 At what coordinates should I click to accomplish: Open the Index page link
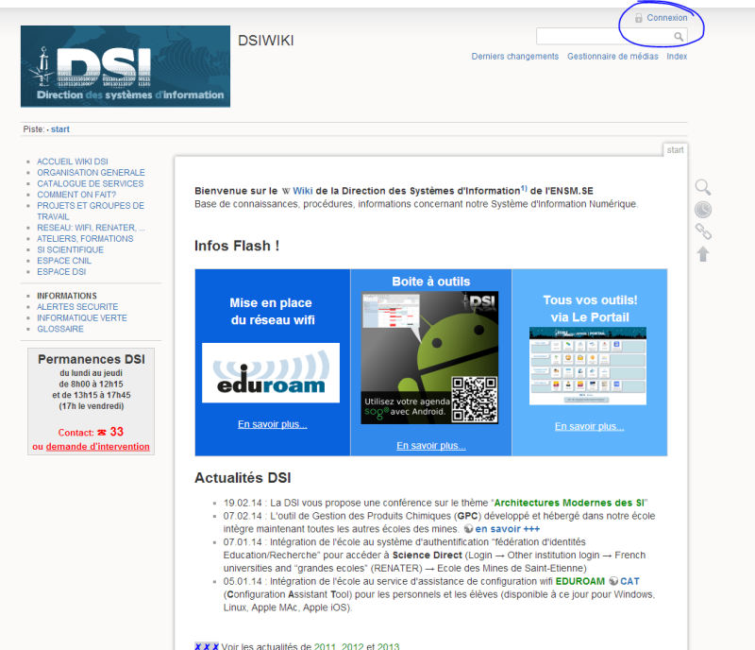click(676, 56)
